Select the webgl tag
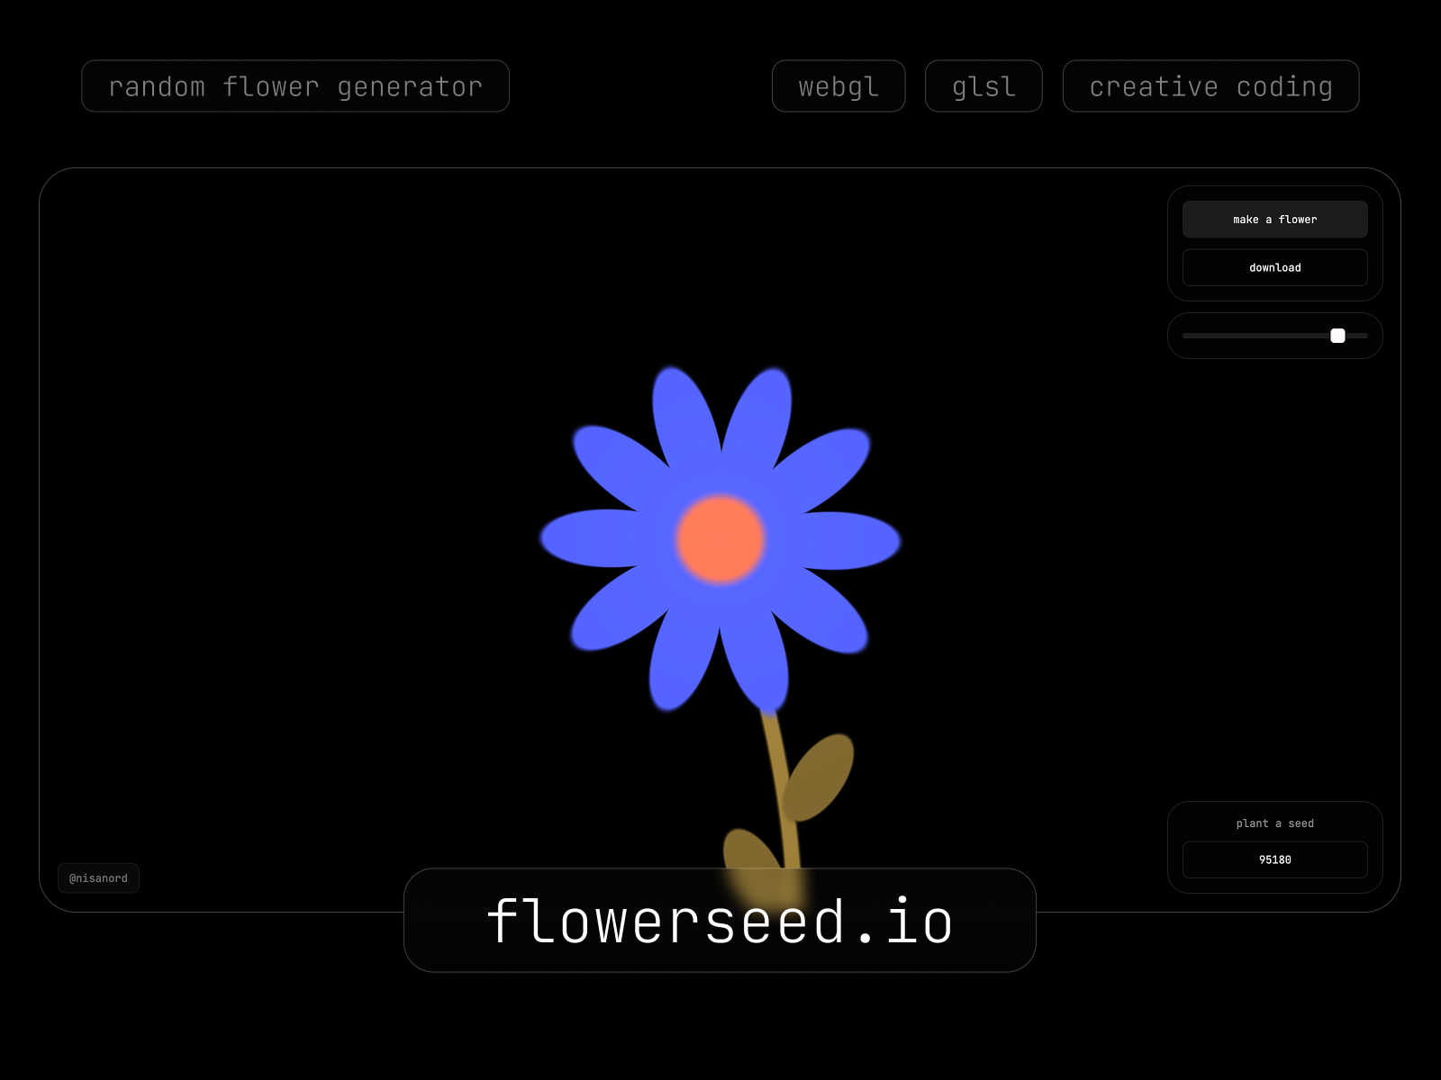1441x1080 pixels. [838, 86]
